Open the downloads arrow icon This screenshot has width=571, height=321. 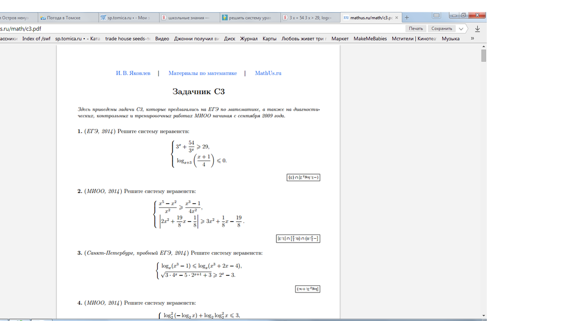tap(478, 29)
